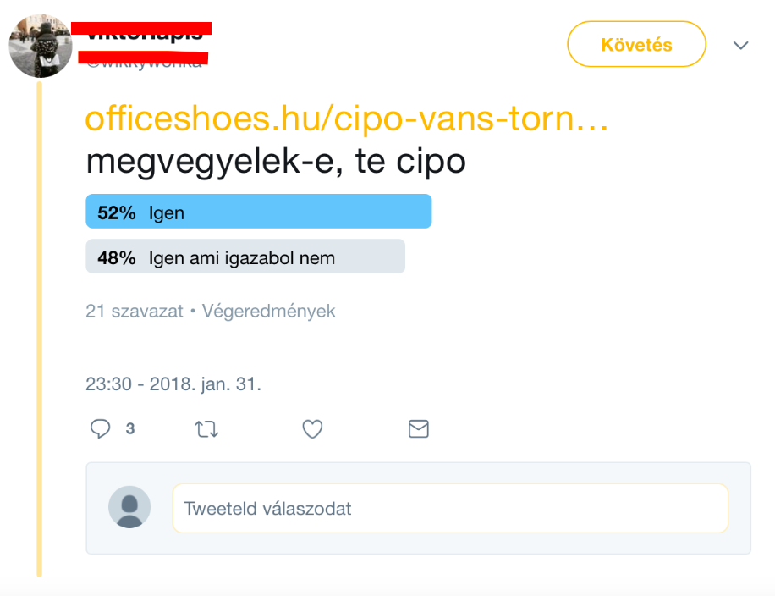Click the author's redacted @handle

144,59
